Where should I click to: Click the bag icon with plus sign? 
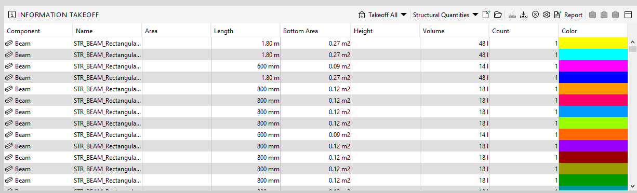[592, 15]
